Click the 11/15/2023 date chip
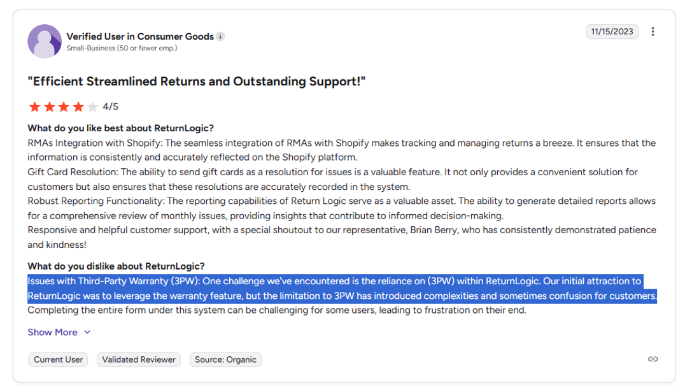Image resolution: width=692 pixels, height=390 pixels. [x=612, y=31]
